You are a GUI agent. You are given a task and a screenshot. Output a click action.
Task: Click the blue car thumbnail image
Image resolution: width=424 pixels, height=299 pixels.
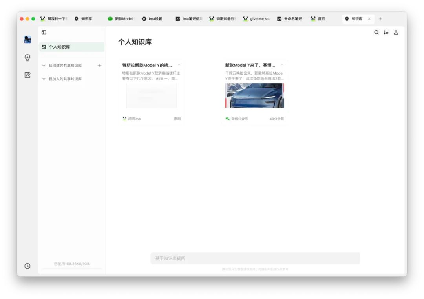pyautogui.click(x=254, y=95)
